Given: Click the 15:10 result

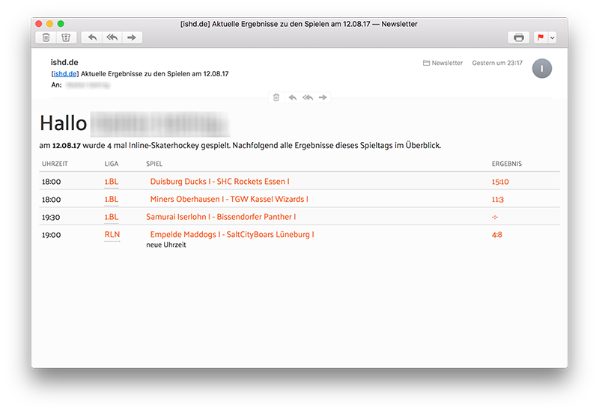Looking at the screenshot, I should pos(500,182).
